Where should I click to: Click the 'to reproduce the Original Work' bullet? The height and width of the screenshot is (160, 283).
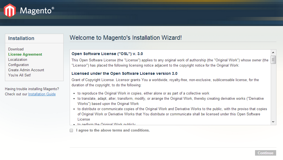tap(143, 93)
